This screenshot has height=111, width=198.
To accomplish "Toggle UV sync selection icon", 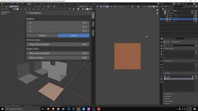I will tap(101, 6).
